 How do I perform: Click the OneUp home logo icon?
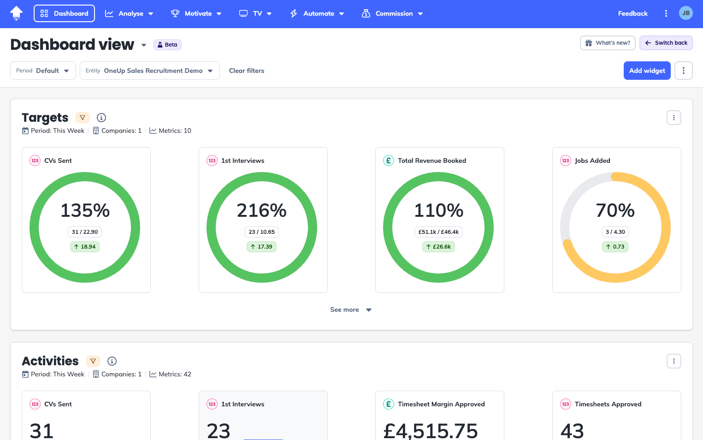coord(16,13)
